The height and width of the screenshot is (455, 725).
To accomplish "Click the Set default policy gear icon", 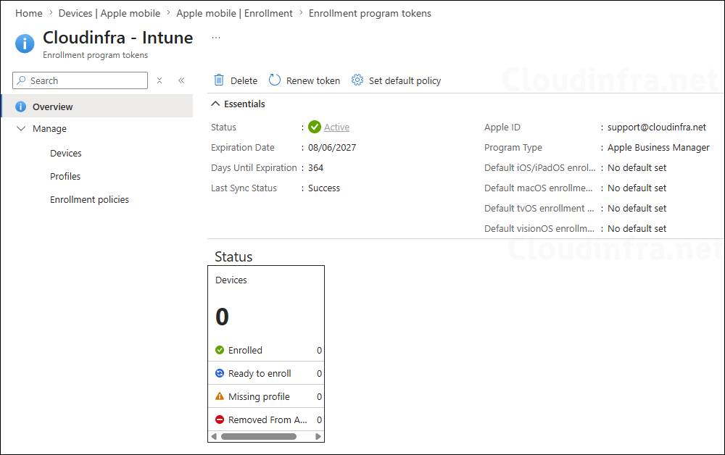I will pyautogui.click(x=357, y=80).
